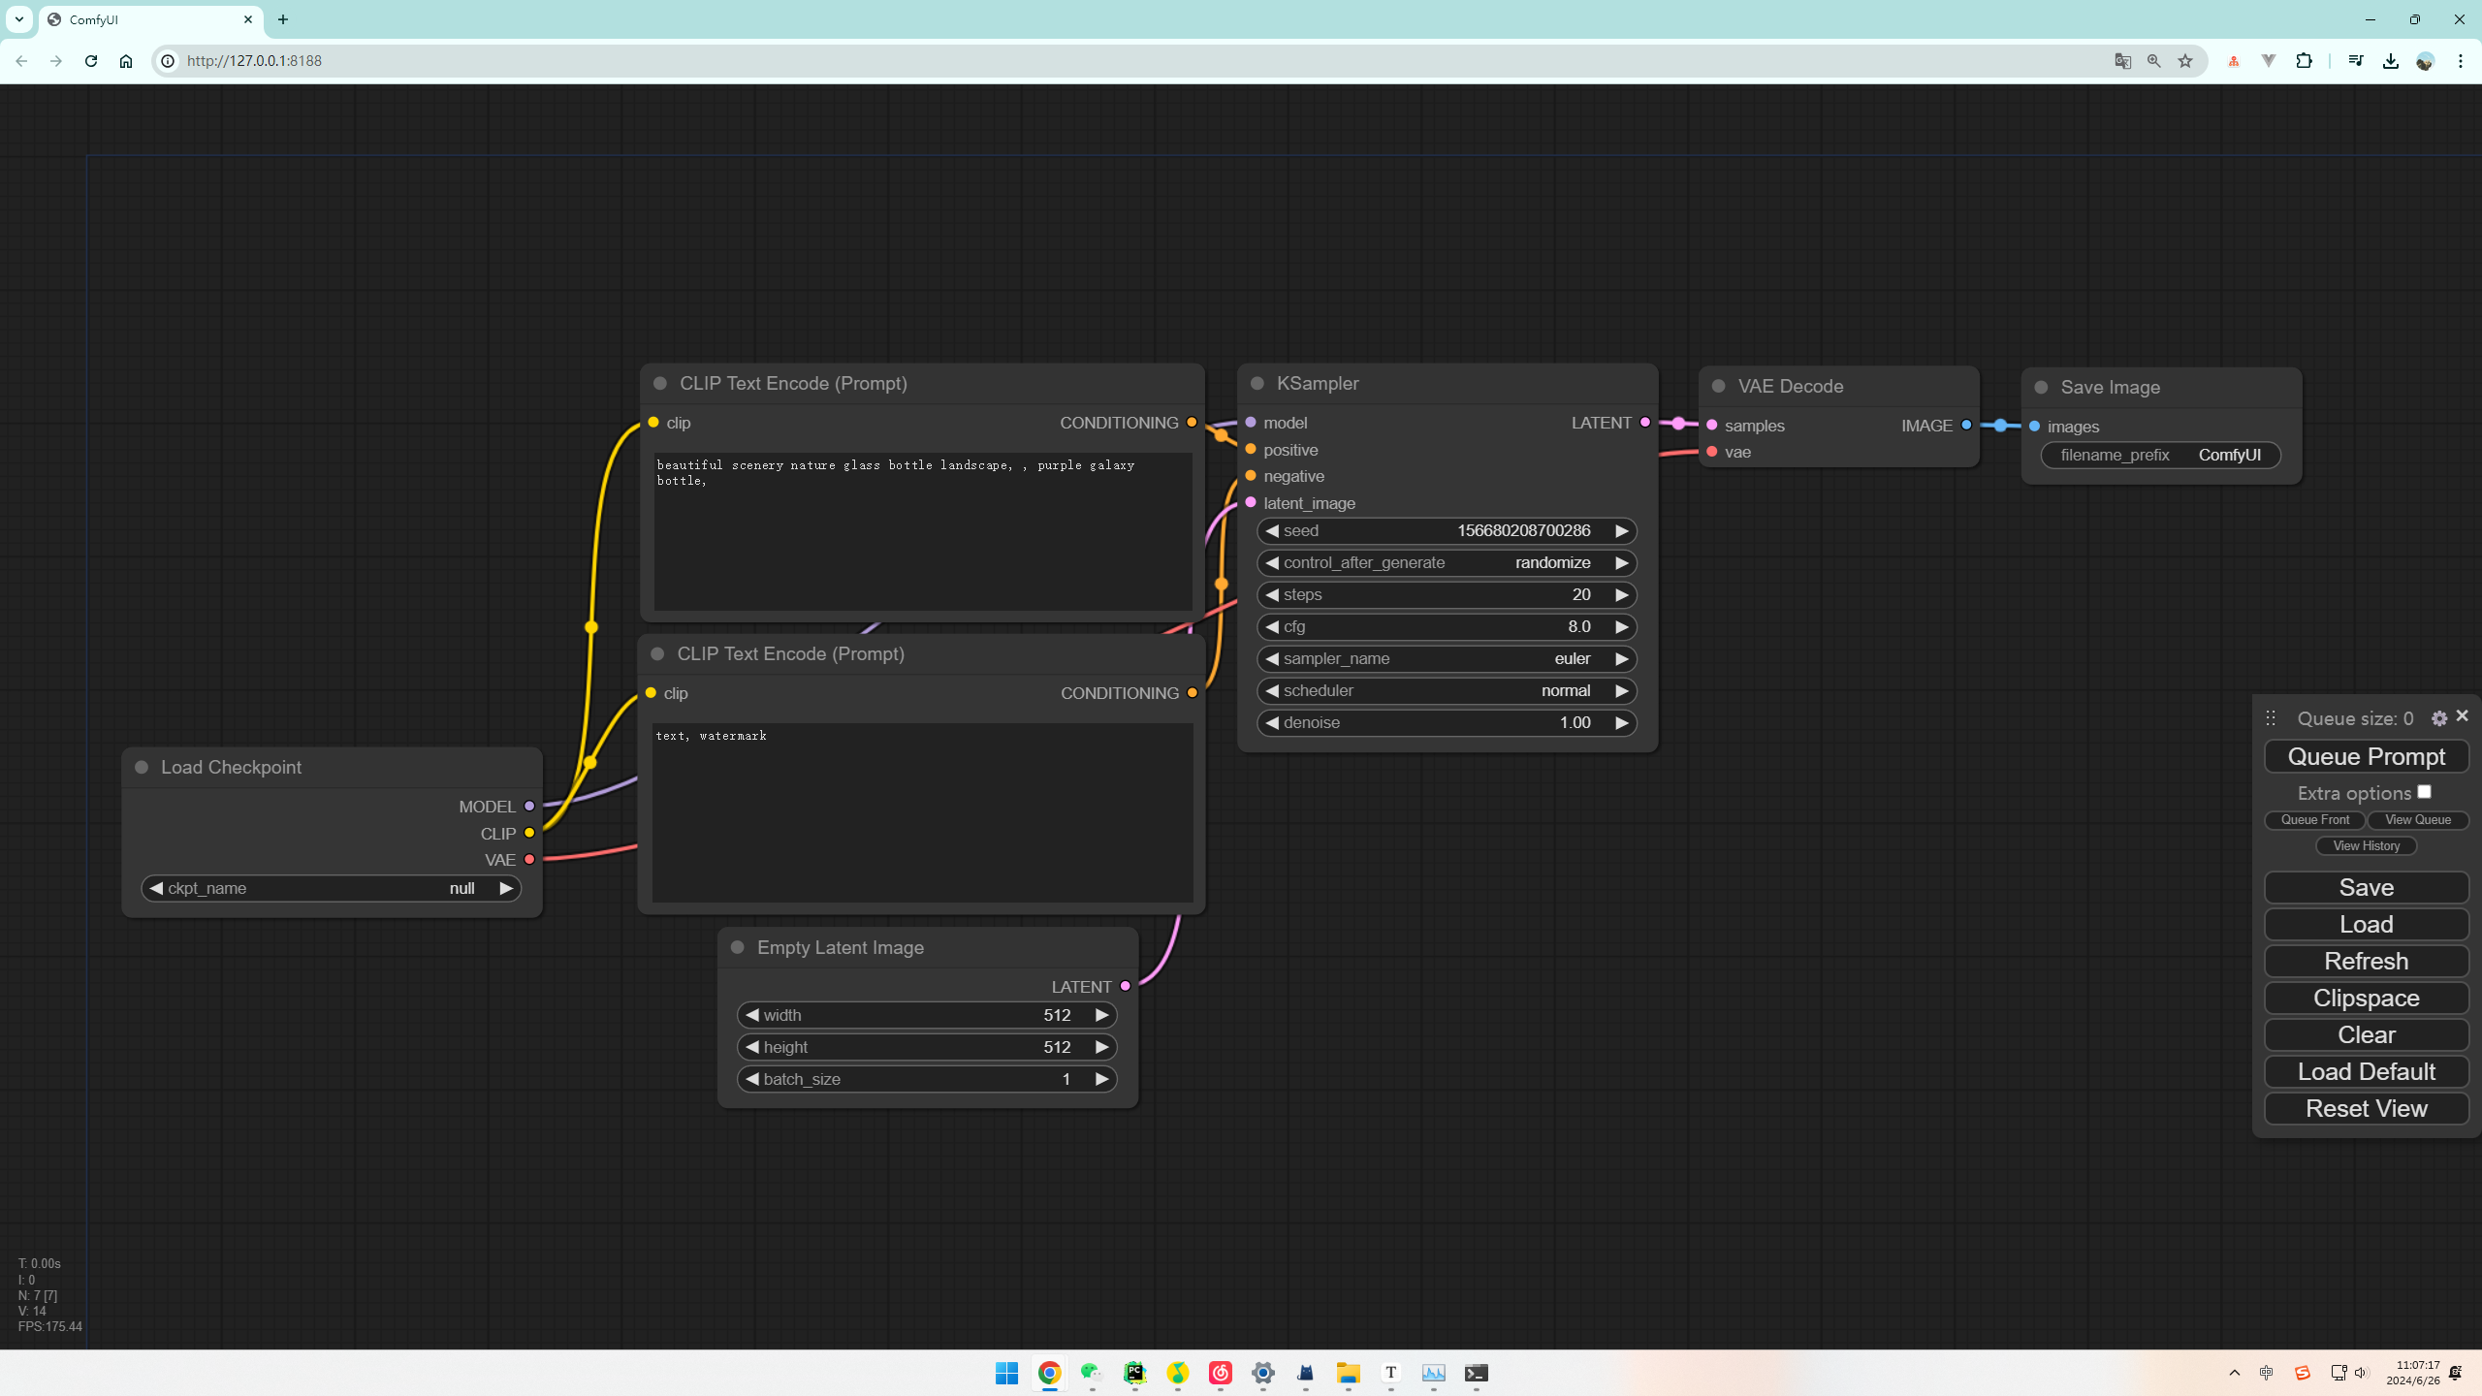The width and height of the screenshot is (2482, 1396).
Task: Expand sampler_name euler dropdown
Action: pos(1446,658)
